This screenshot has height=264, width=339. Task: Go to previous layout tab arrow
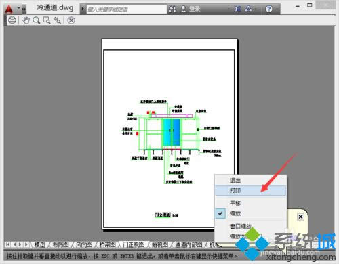pyautogui.click(x=14, y=244)
